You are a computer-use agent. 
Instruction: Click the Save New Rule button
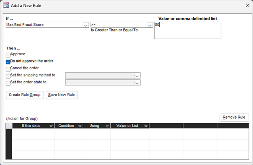(62, 95)
